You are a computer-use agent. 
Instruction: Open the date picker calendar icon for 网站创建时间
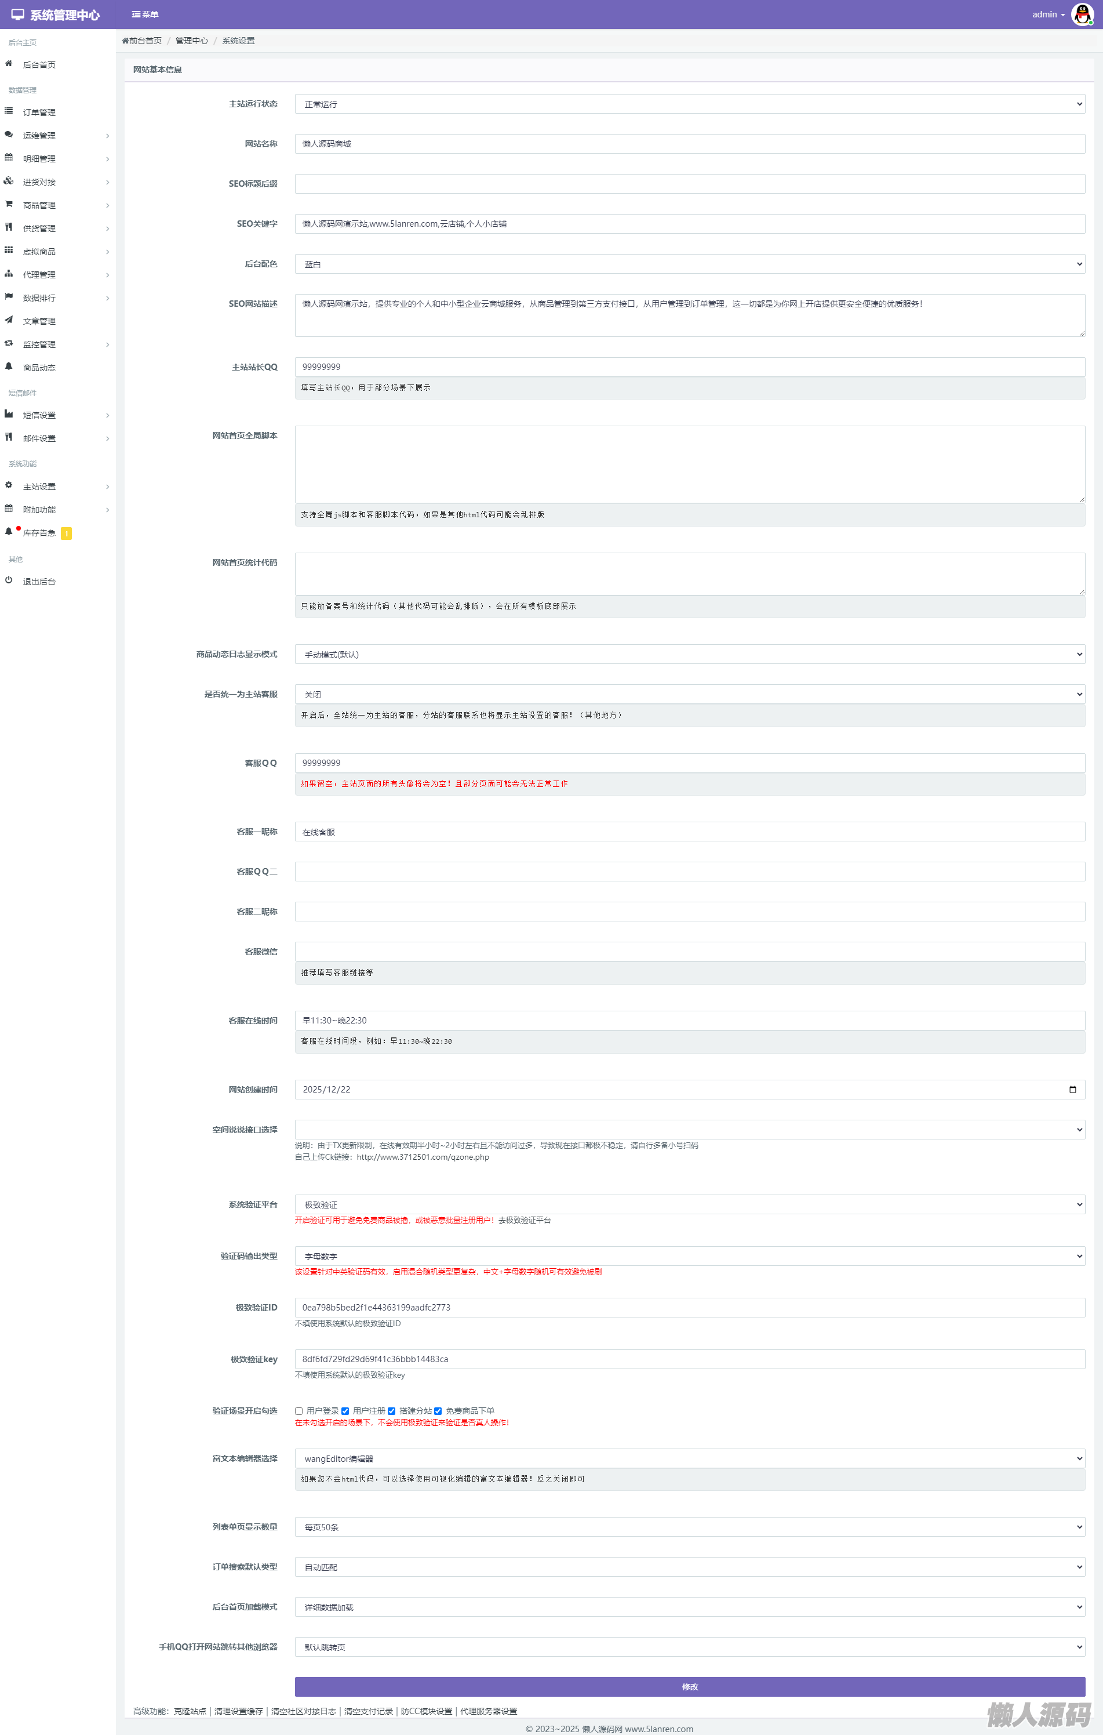tap(1072, 1088)
